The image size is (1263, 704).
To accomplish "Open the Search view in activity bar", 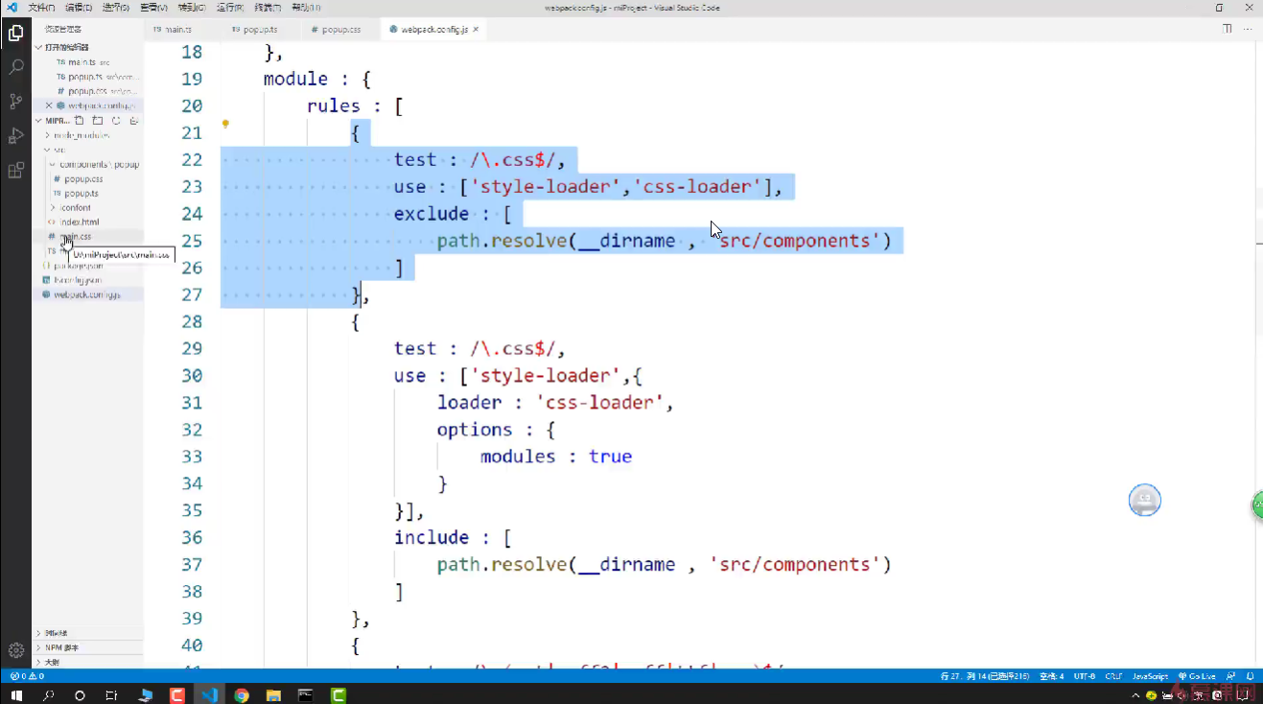I will (15, 67).
